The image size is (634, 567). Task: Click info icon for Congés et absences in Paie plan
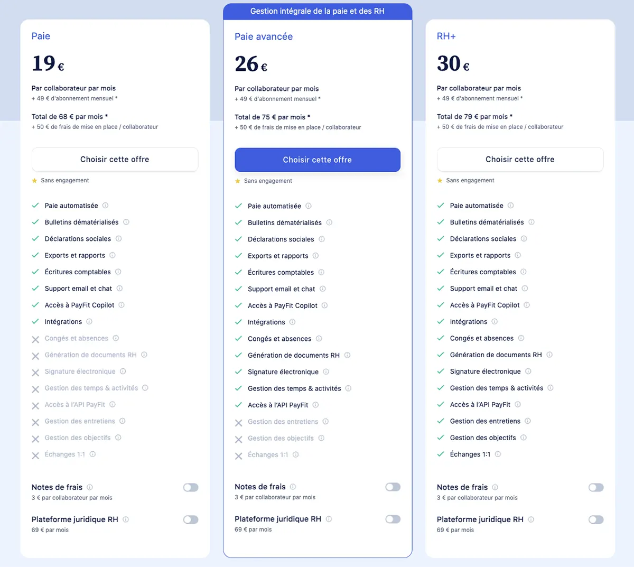116,338
